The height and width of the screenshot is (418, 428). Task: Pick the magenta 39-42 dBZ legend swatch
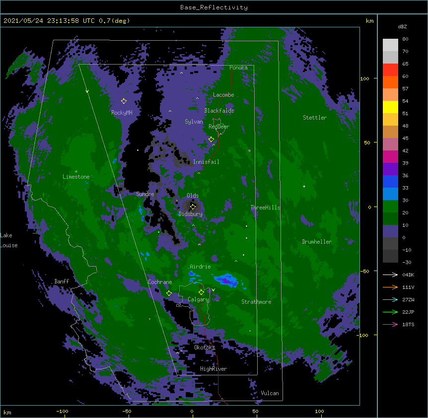[390, 156]
